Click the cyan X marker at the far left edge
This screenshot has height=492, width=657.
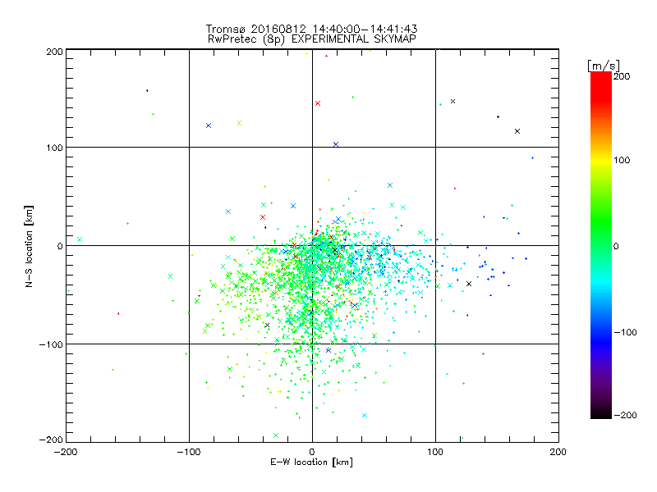tap(80, 239)
